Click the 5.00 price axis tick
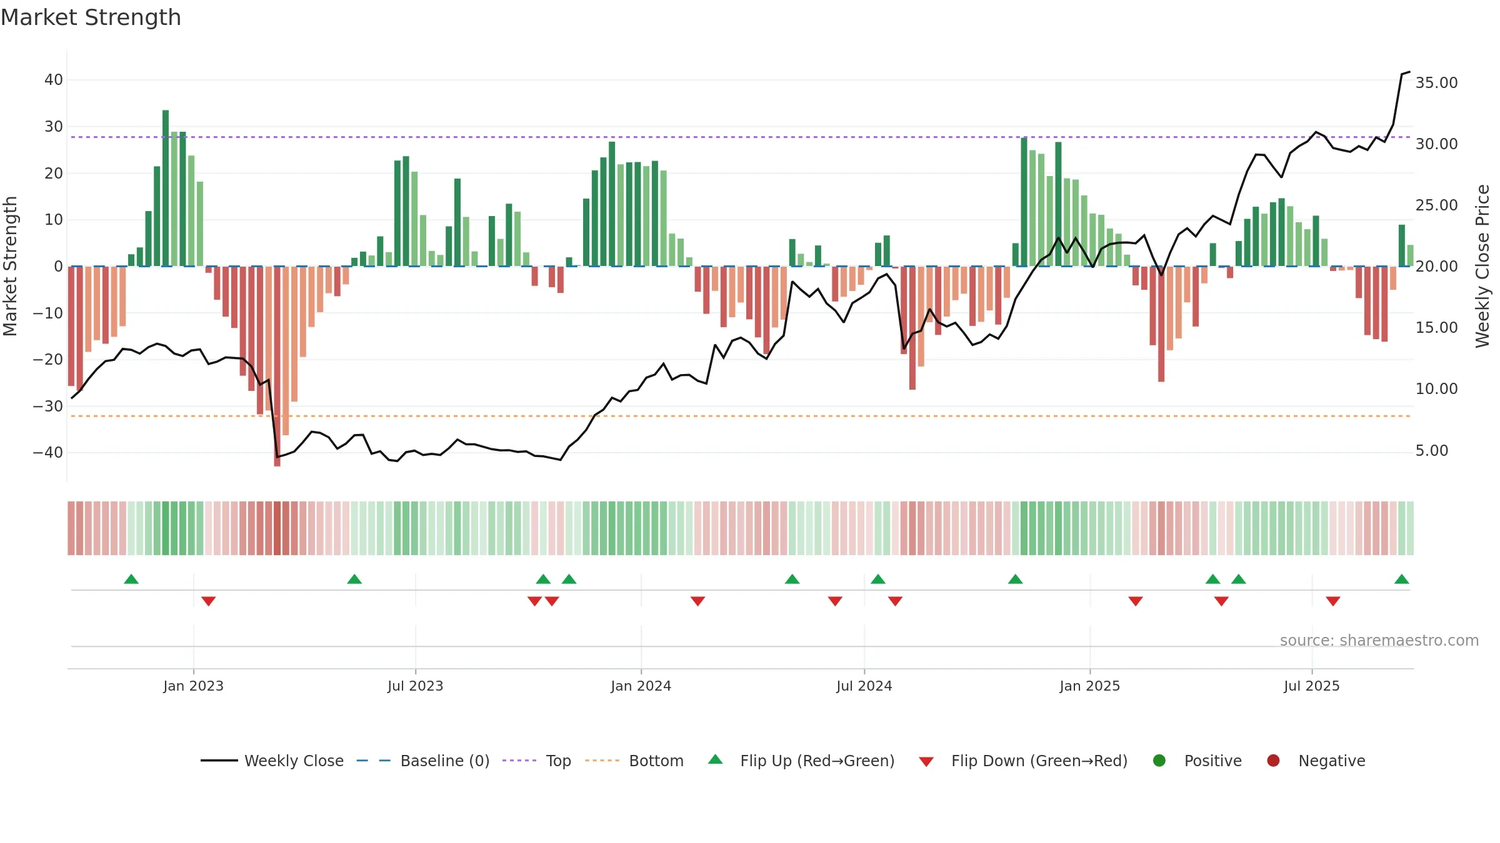1500x843 pixels. point(1432,450)
